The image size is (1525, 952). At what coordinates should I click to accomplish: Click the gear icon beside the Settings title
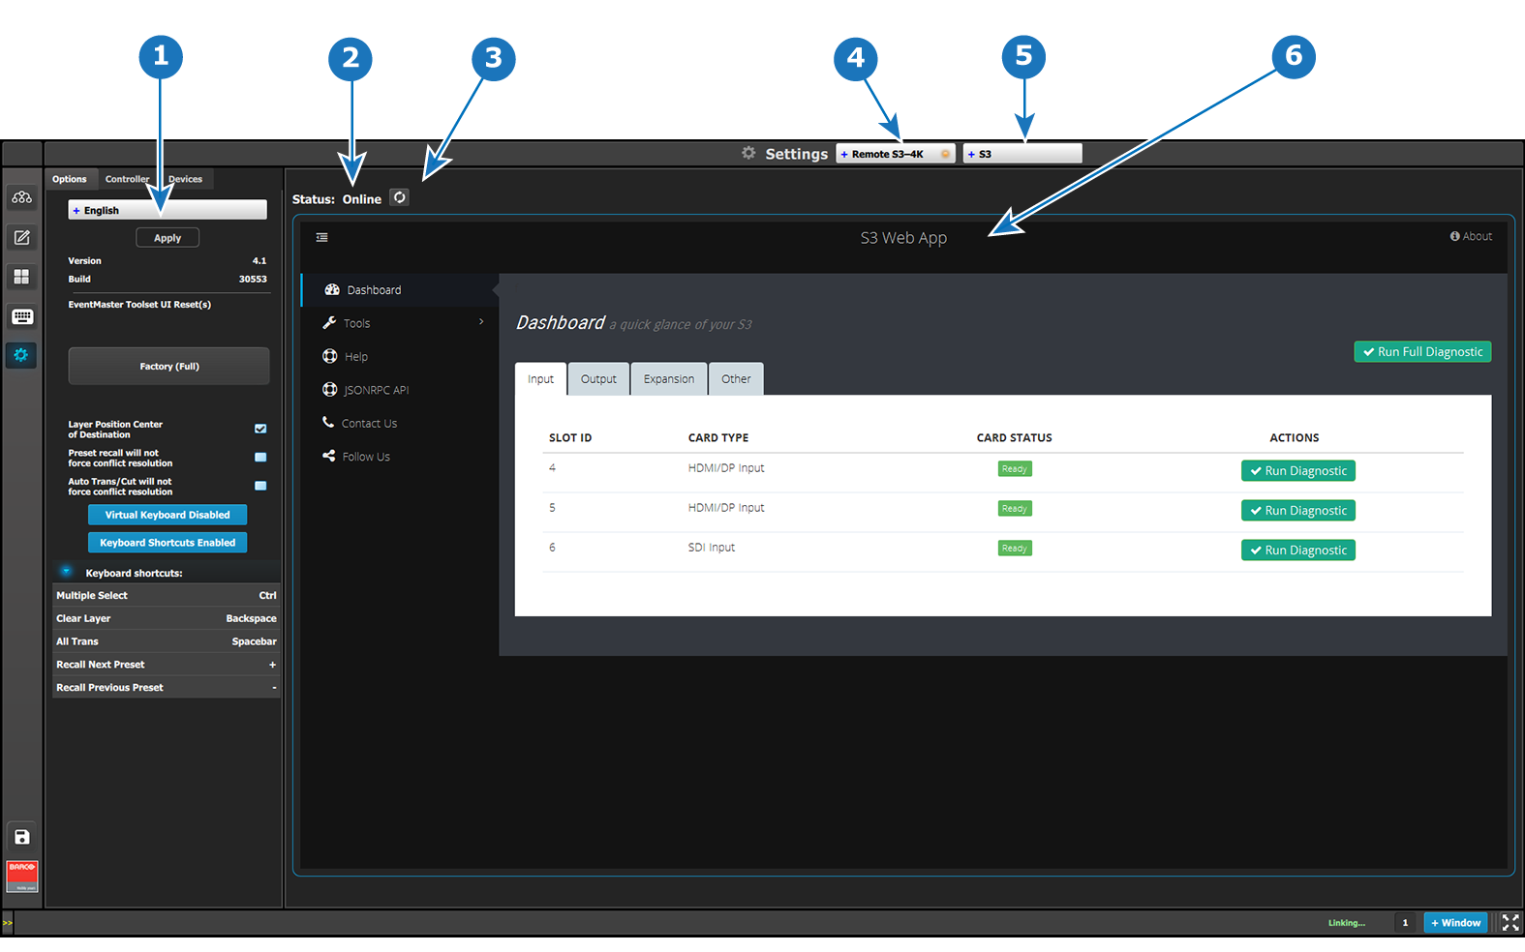[x=748, y=153]
